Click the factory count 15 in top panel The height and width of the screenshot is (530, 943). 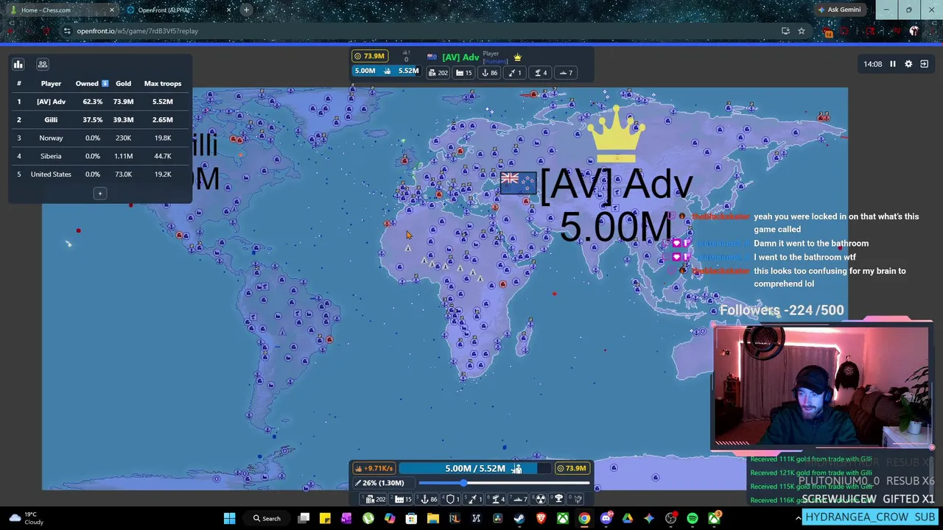click(x=463, y=73)
